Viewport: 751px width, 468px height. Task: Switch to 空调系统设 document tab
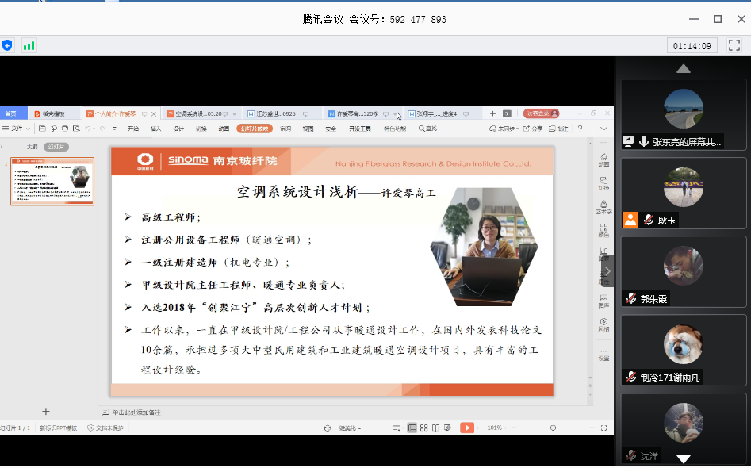coord(197,113)
